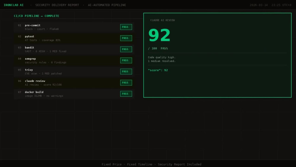Click PASS badge for pre-commit
296x167 pixels.
point(126,27)
